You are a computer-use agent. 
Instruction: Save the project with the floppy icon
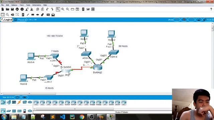pyautogui.click(x=12, y=9)
